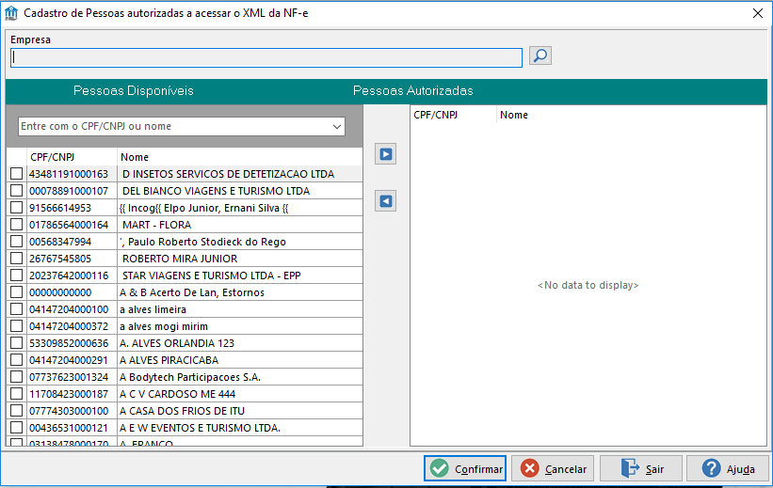Check the box for a alves limeira

[17, 309]
